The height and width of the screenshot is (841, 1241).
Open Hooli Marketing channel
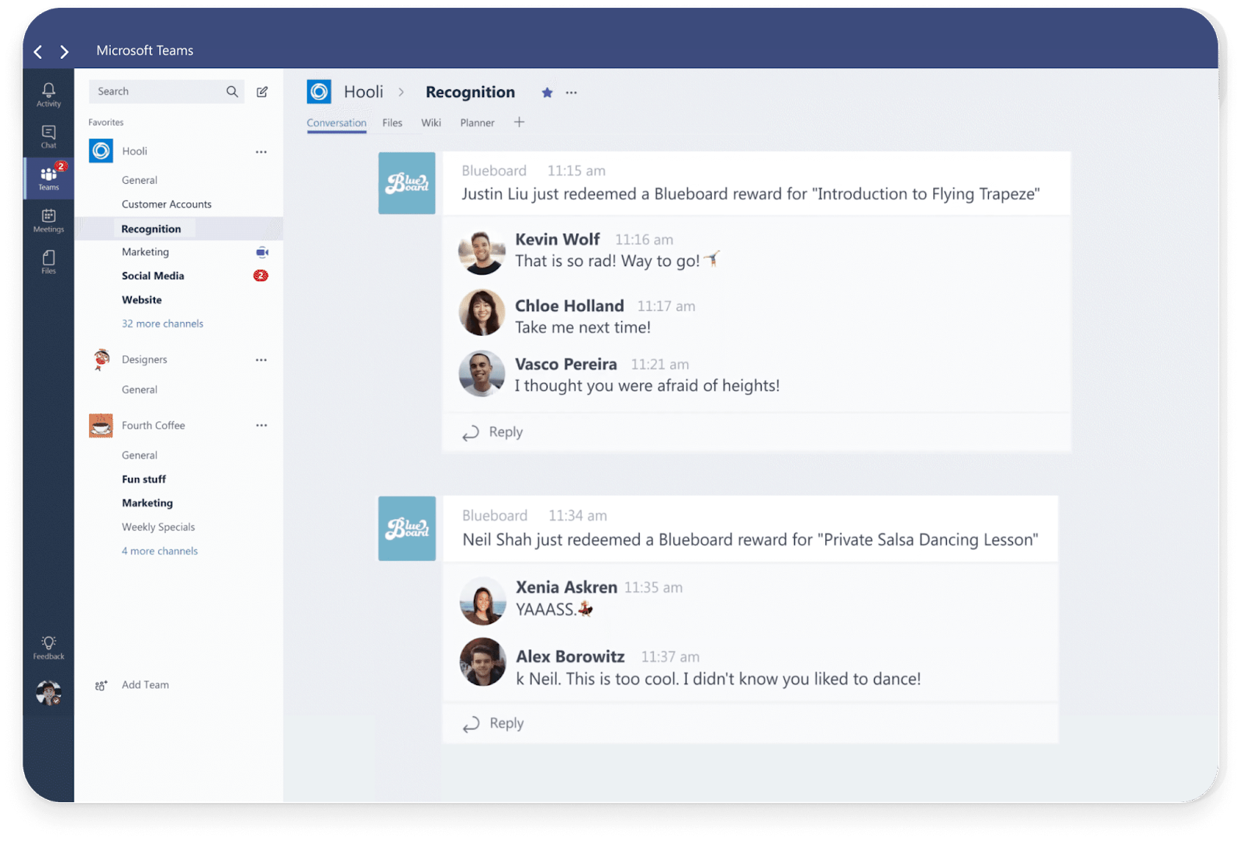point(145,252)
